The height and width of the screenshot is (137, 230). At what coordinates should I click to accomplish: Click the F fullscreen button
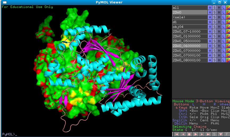[x=227, y=134]
